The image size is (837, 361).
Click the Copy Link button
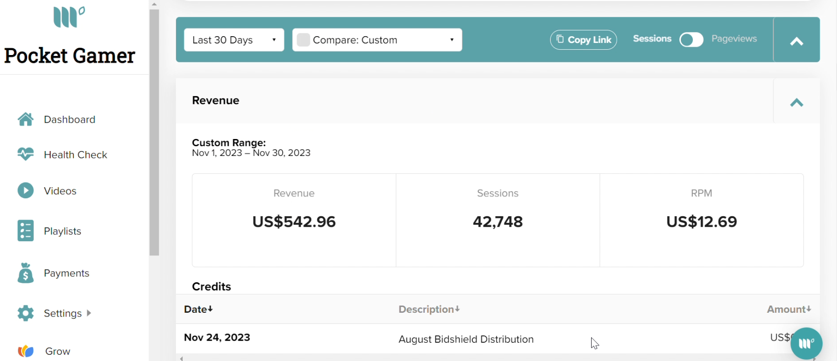(583, 40)
